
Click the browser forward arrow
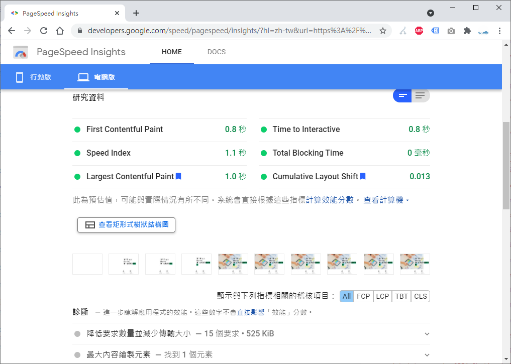tap(28, 31)
